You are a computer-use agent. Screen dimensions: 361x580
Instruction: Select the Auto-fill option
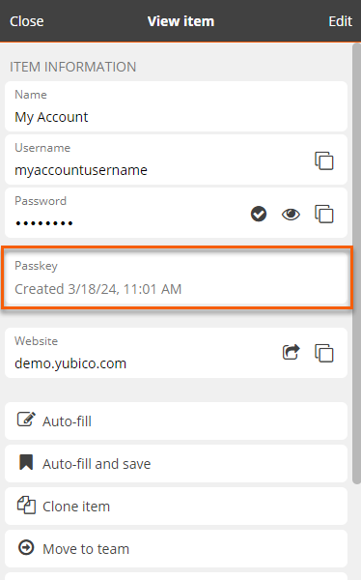177,420
